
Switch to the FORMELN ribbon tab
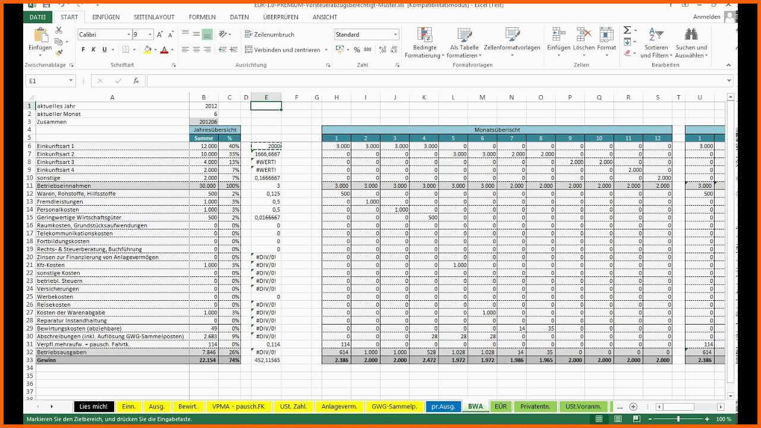click(202, 17)
